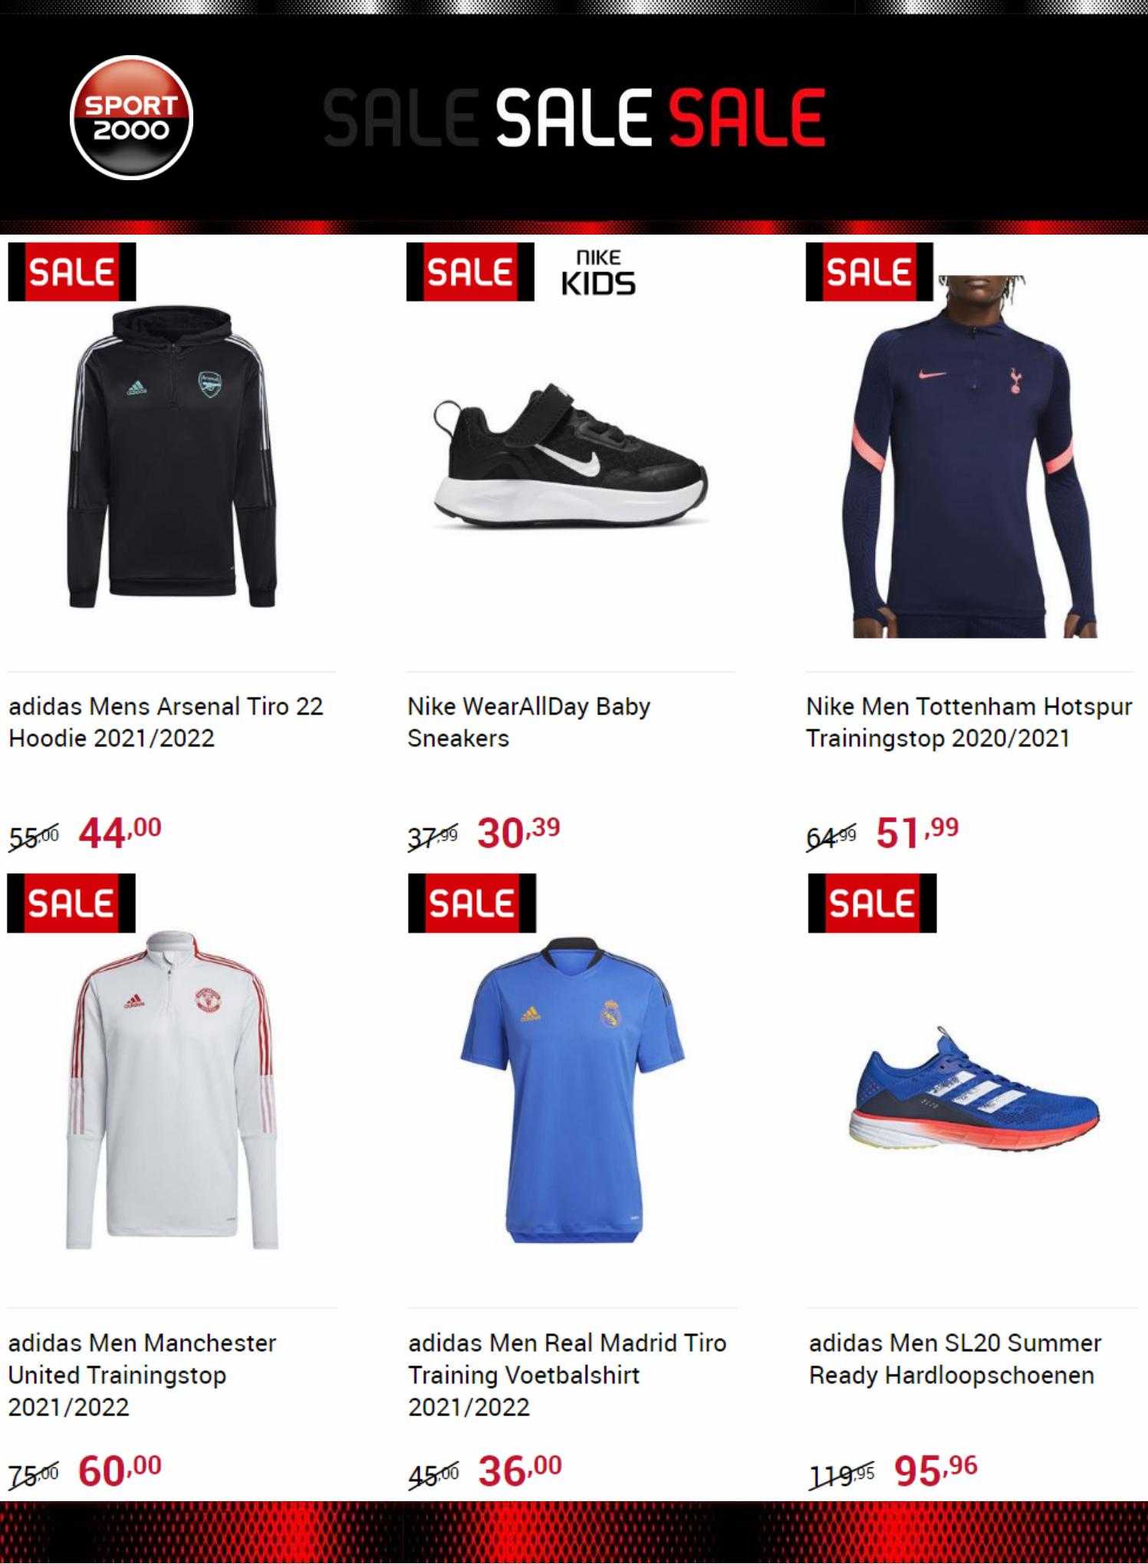Click SALE badge above SL20 running shoe
The image size is (1148, 1564).
(x=872, y=903)
